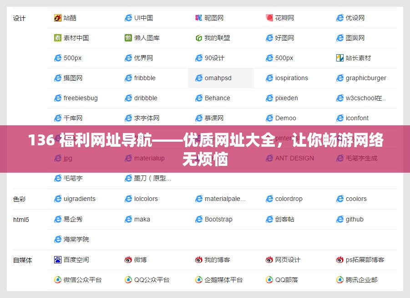Click the Weibo icon beside 我的博客
410x298 pixels.
[199, 260]
